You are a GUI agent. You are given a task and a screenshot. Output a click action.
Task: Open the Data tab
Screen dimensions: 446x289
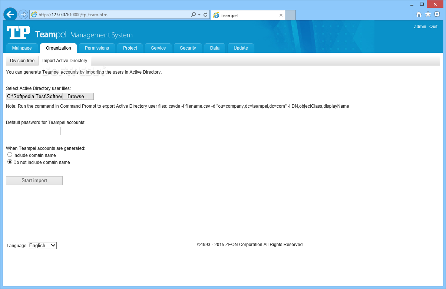click(215, 48)
